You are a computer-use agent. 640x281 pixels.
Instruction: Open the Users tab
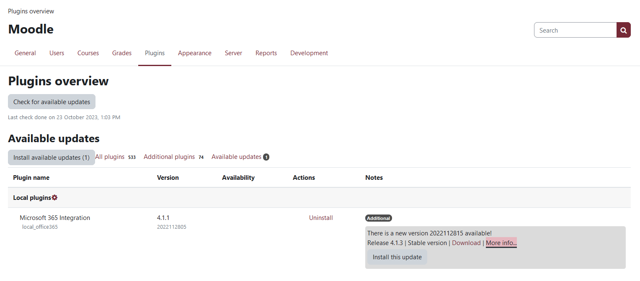[57, 53]
